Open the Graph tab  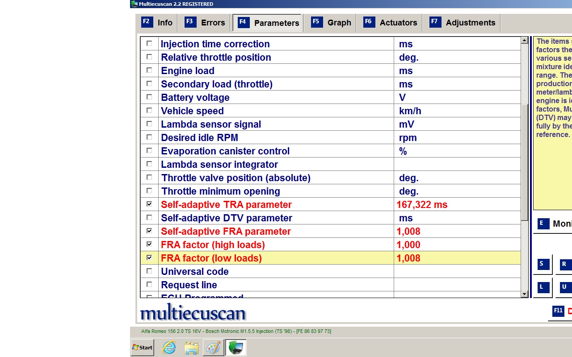tap(331, 23)
